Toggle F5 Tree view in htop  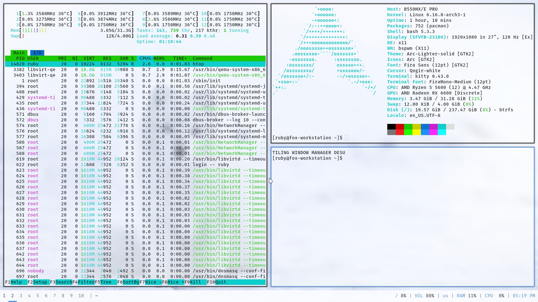coord(106,282)
